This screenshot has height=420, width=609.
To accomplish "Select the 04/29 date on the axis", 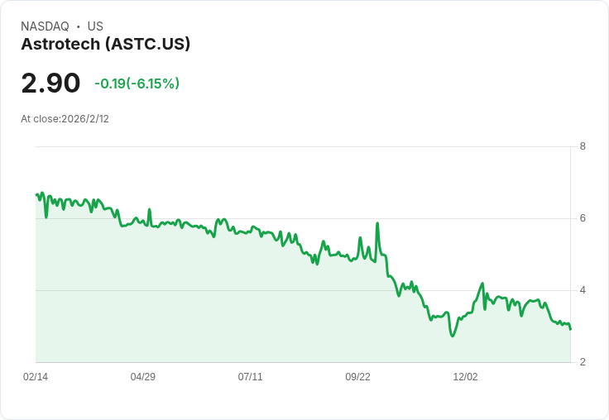I will pos(143,377).
